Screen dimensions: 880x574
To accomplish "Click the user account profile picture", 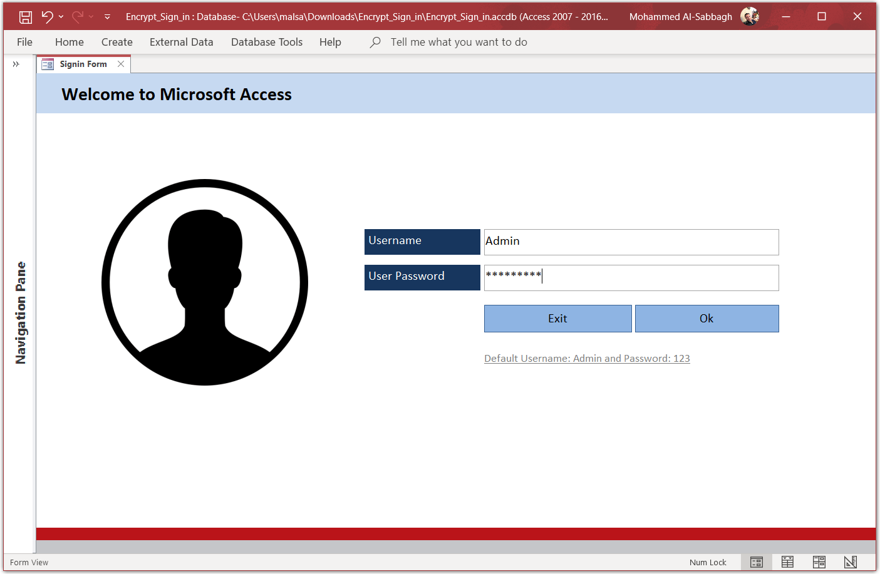I will pyautogui.click(x=750, y=16).
